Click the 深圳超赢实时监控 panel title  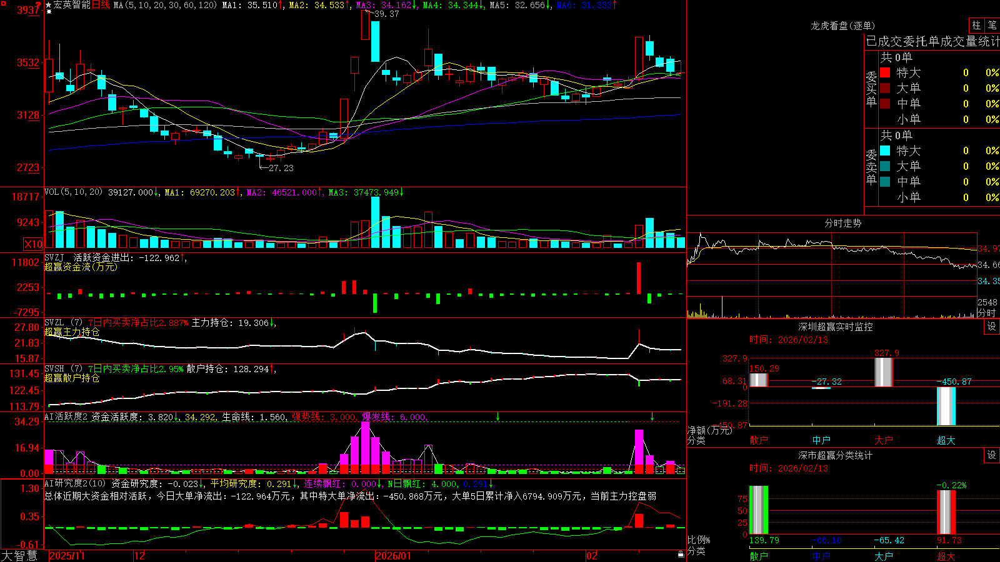click(835, 327)
